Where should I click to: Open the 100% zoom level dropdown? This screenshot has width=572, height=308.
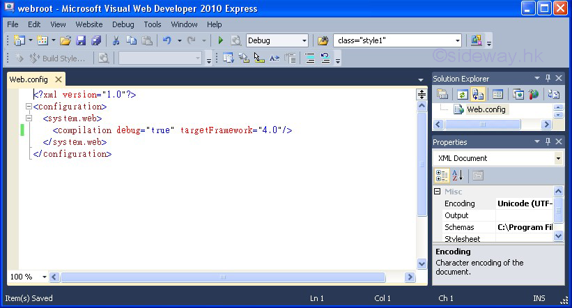click(45, 277)
